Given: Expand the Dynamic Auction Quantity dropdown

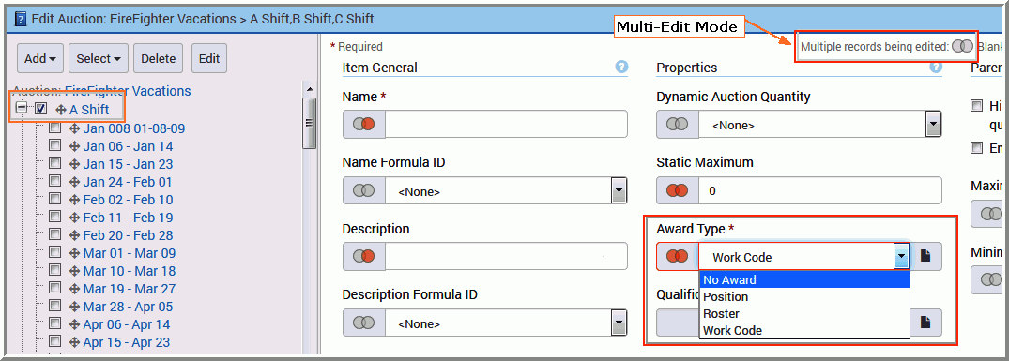Looking at the screenshot, I should [933, 124].
